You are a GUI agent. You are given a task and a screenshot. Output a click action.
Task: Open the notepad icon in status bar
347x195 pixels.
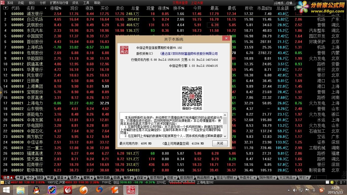pyautogui.click(x=327, y=182)
